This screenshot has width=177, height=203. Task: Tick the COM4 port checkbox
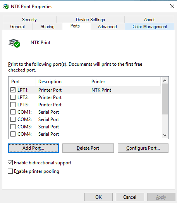[x=13, y=134]
